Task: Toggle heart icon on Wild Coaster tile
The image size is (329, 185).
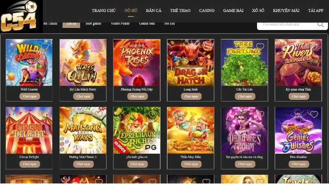Action: click(x=45, y=46)
